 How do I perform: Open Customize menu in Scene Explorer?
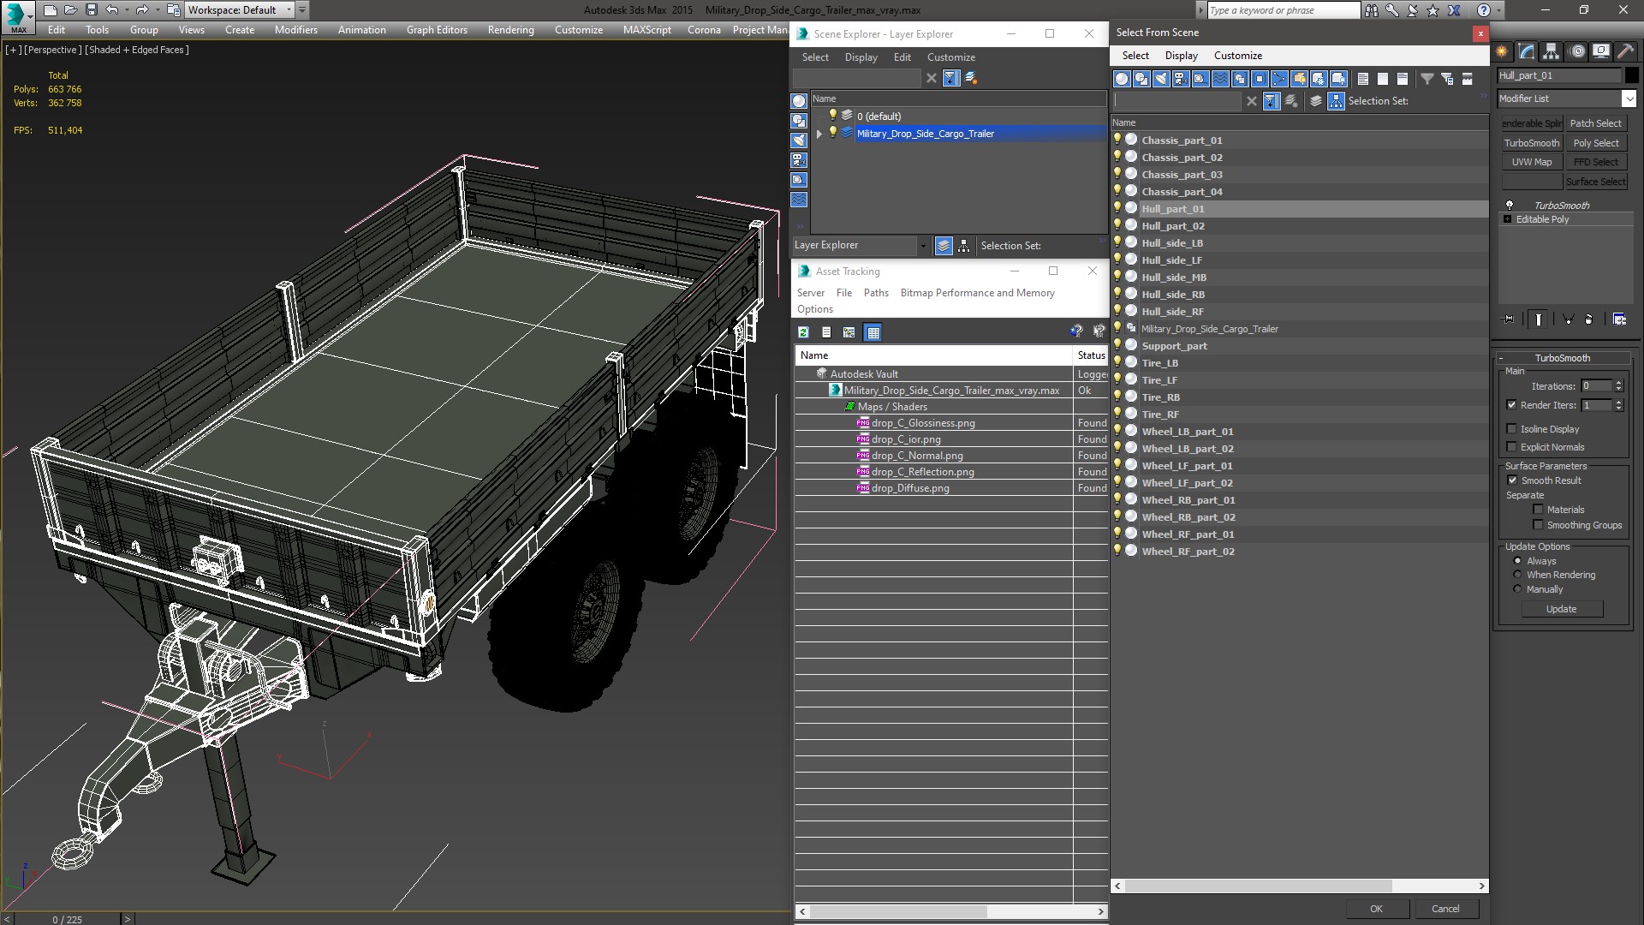pyautogui.click(x=950, y=57)
